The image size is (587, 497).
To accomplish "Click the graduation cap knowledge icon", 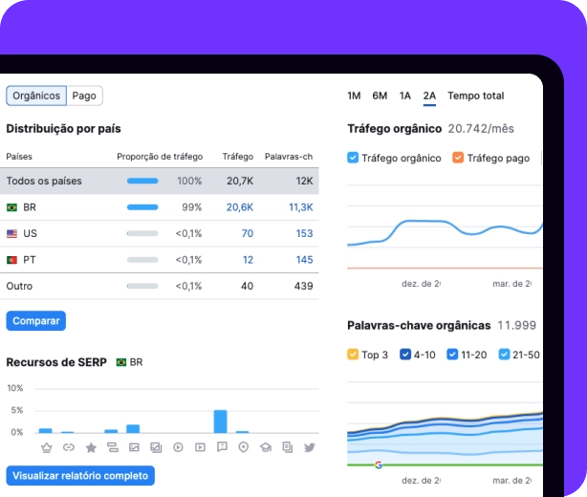I will coord(266,447).
